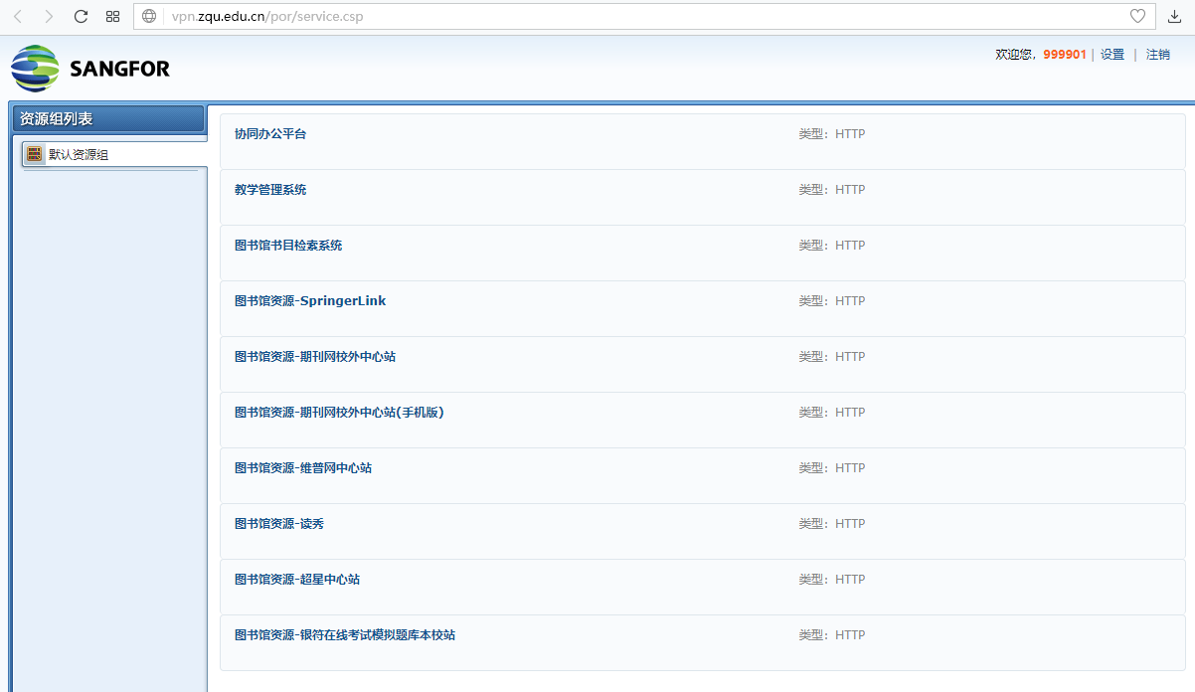Select 默认资源组 in resource group list
This screenshot has height=692, width=1195.
click(x=79, y=155)
